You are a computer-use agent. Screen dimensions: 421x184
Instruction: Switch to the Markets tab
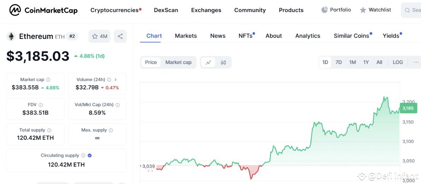click(x=186, y=36)
